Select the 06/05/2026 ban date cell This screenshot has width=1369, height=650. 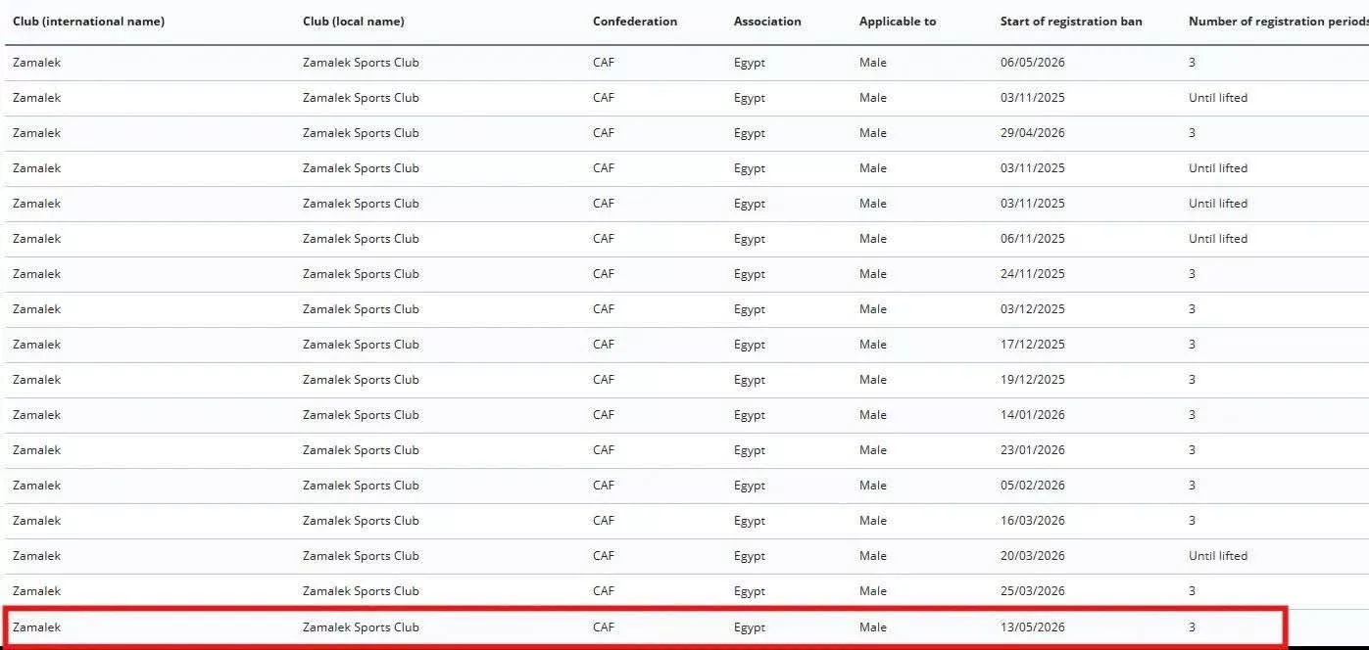point(1033,63)
